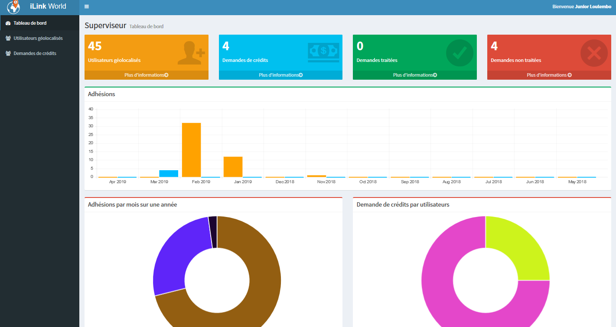Viewport: 616px width, 327px height.
Task: Click the checkmark icon on green card
Action: pos(459,53)
